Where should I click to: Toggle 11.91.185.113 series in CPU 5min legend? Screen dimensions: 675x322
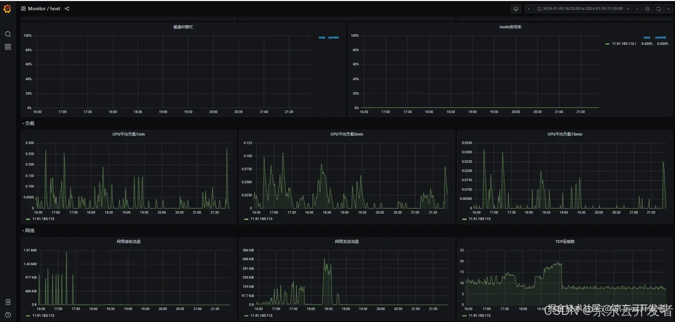pos(261,219)
